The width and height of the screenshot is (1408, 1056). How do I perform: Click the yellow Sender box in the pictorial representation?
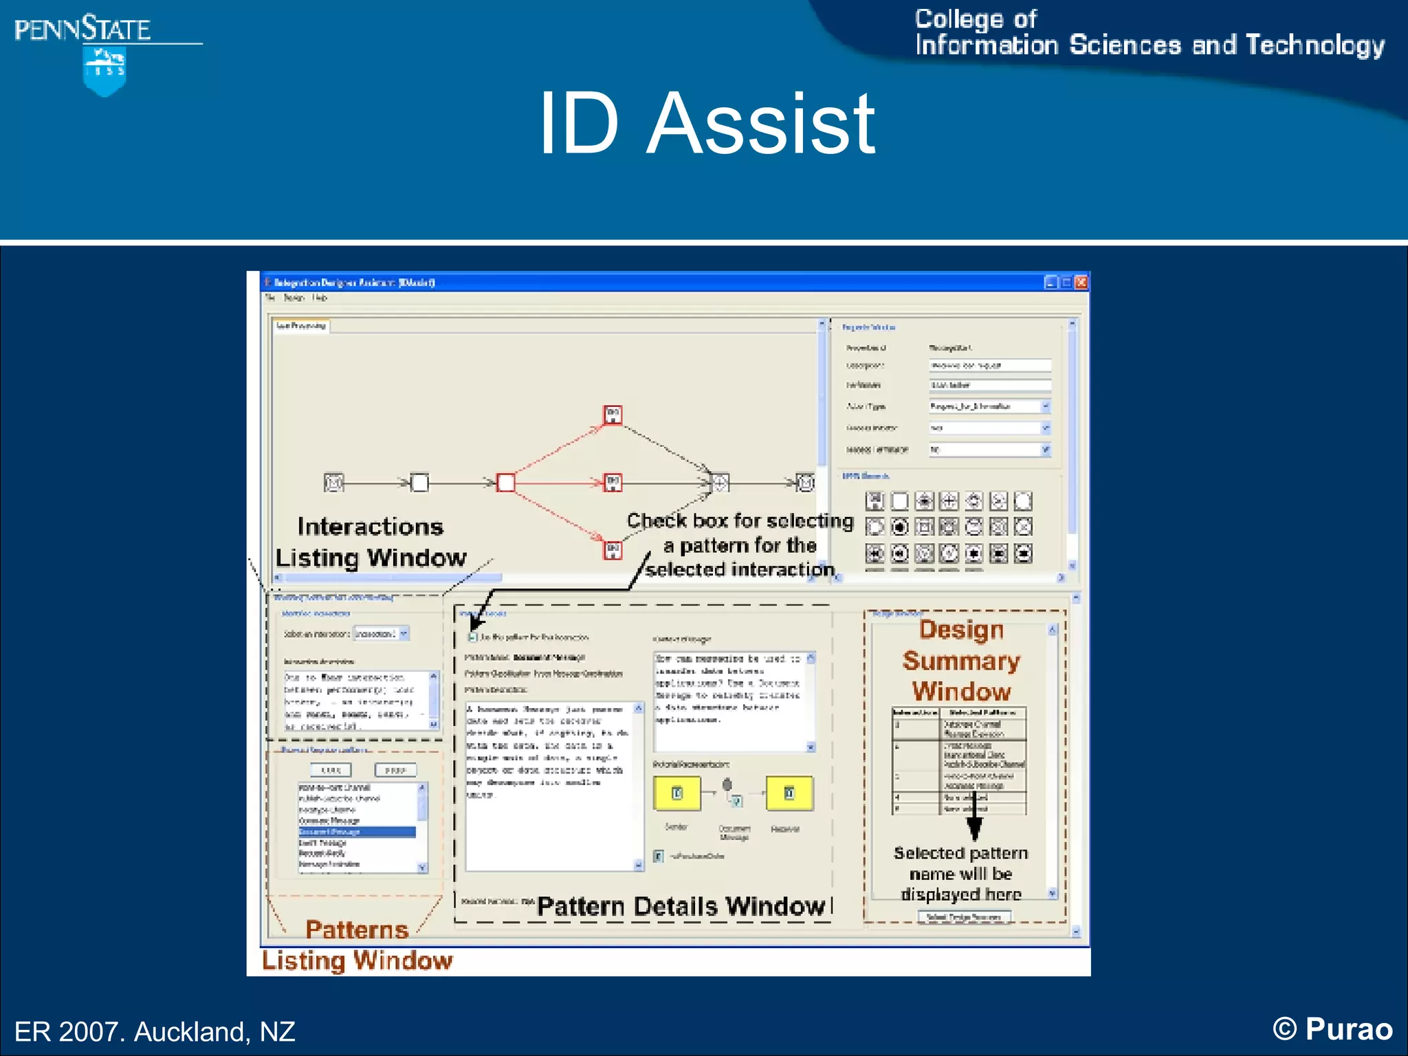coord(677,793)
